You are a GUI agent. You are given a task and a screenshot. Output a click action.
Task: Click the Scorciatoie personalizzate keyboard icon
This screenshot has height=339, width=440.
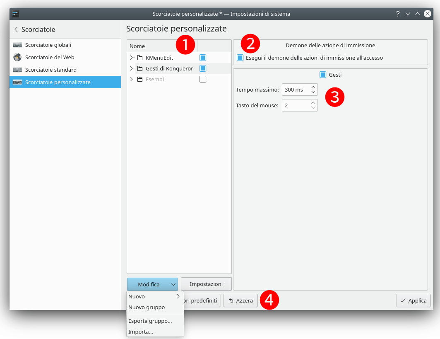17,82
